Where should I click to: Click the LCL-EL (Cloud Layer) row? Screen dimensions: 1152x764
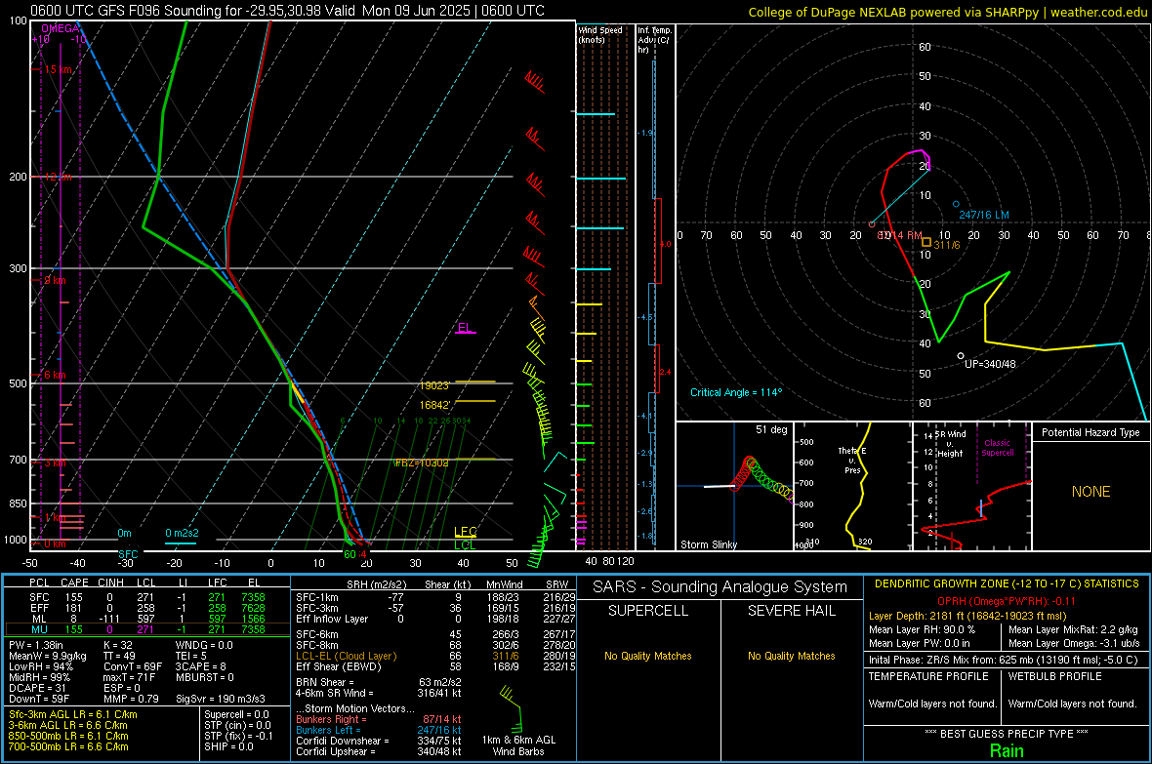click(x=435, y=656)
